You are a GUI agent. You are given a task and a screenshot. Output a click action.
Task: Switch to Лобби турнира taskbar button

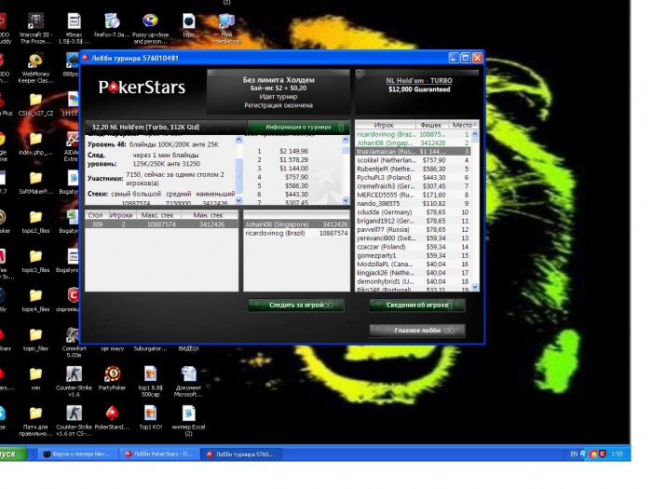[241, 455]
